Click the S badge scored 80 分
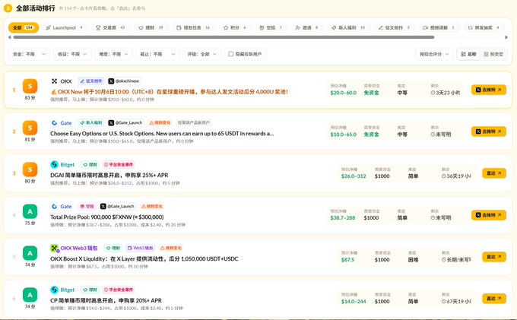The width and height of the screenshot is (517, 320). (30, 170)
